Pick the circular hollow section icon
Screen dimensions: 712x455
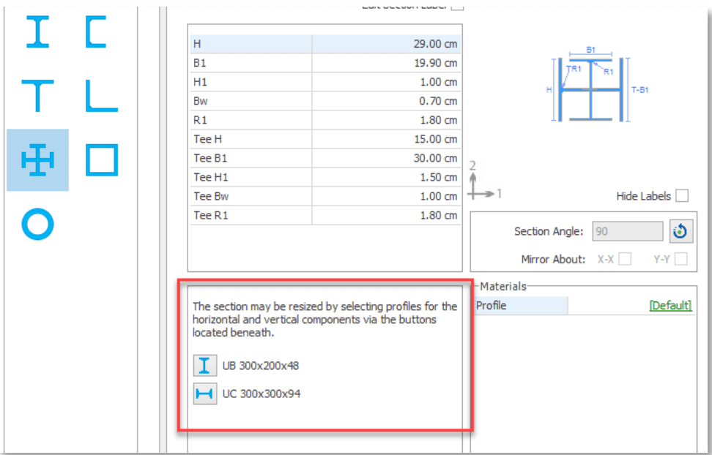(x=37, y=224)
